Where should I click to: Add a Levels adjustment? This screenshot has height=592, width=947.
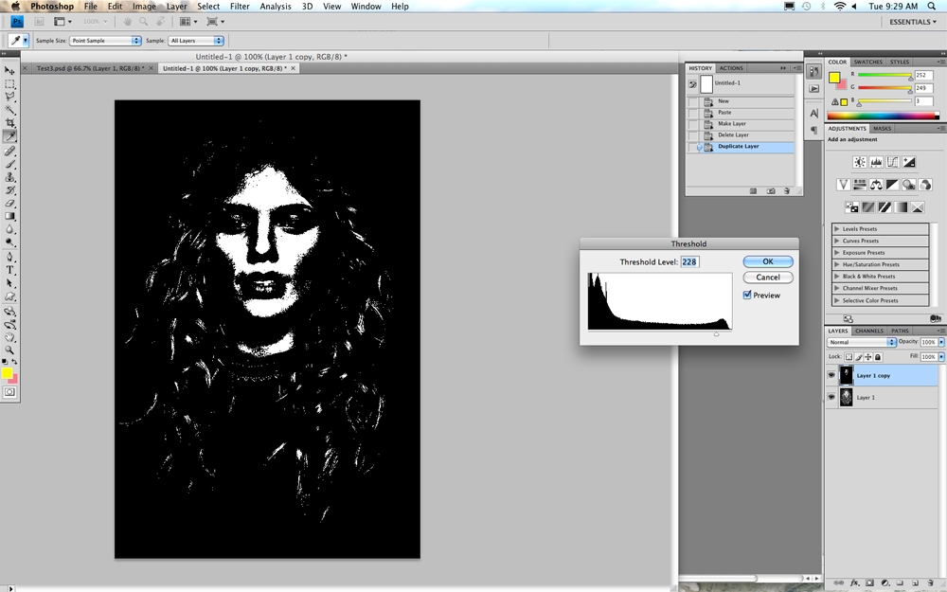[876, 162]
